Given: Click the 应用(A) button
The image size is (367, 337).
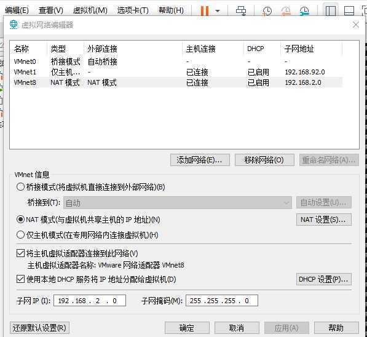Looking at the screenshot, I should [x=286, y=328].
